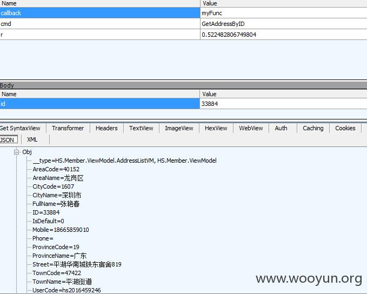Click the Body section Value column header

[283, 94]
